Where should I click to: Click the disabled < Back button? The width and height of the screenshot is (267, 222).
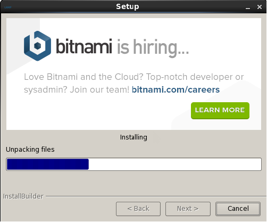138,209
